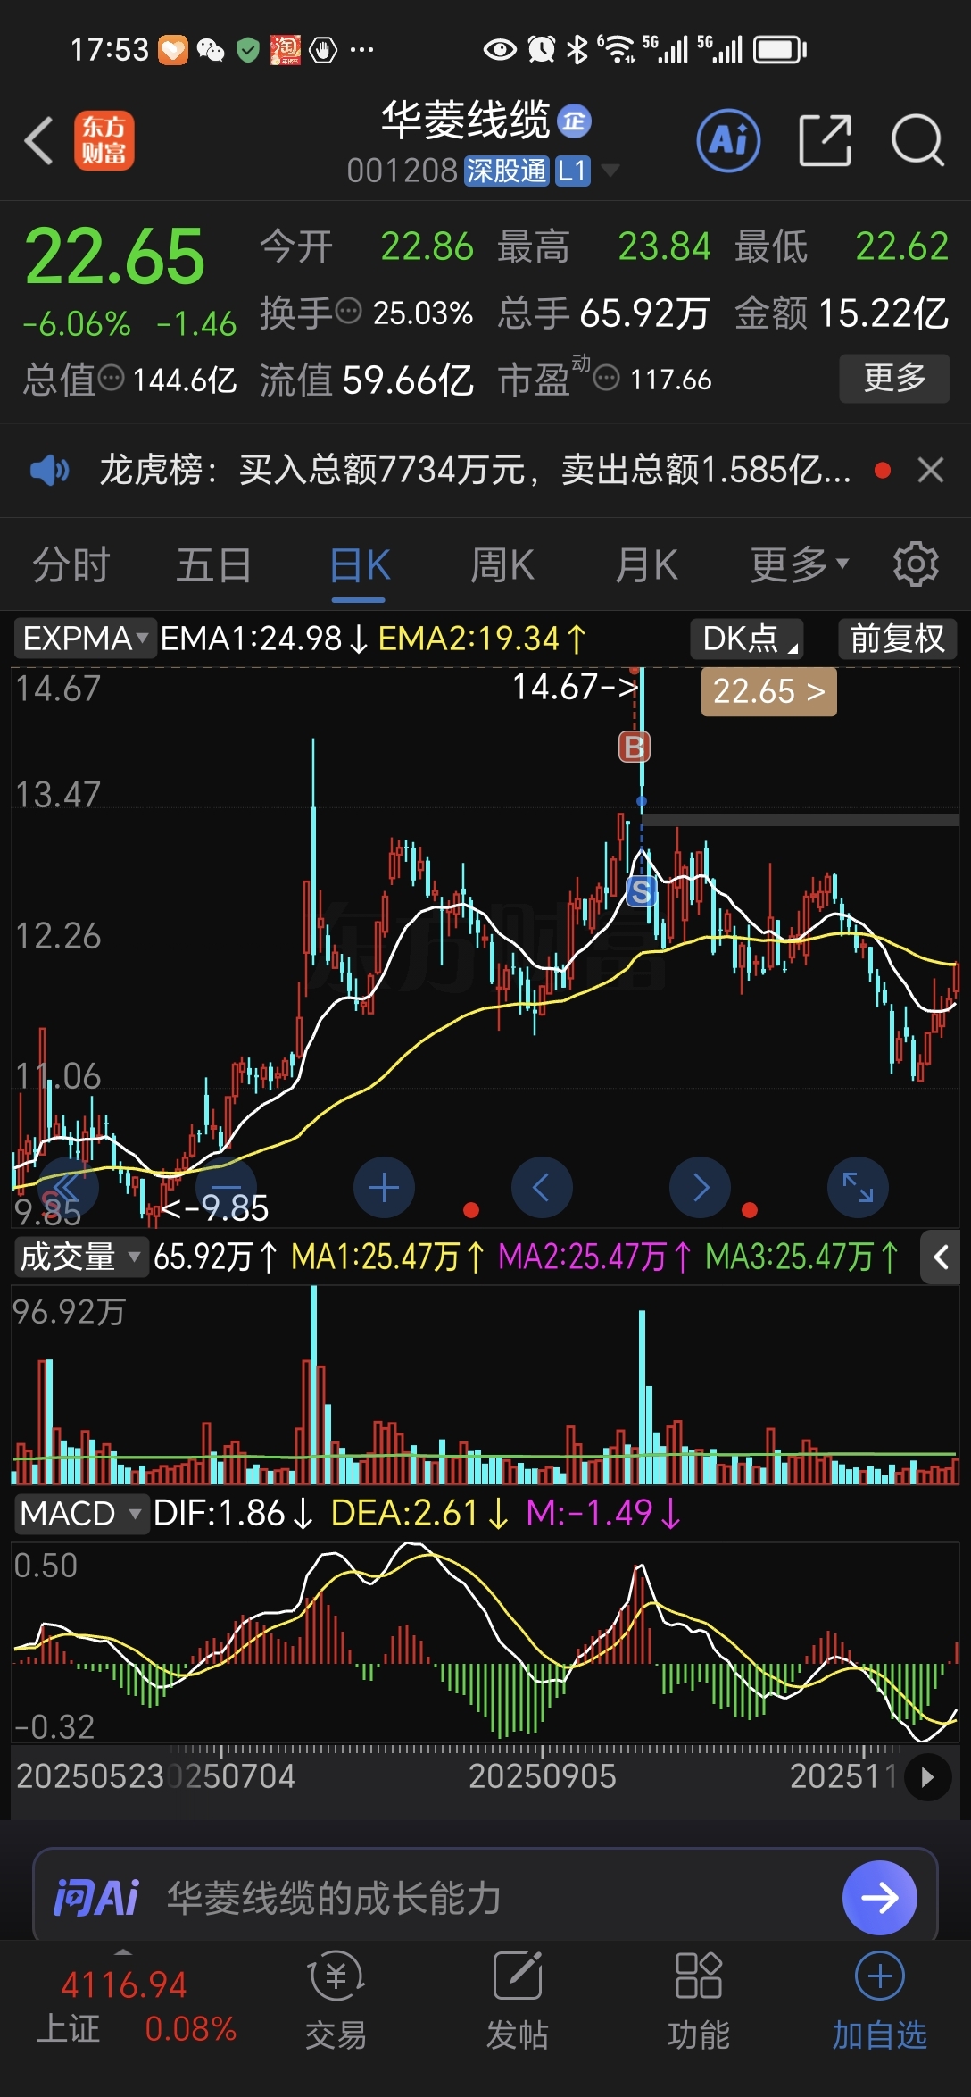Switch to the 周K tab
Screen dimensions: 971x2097
[502, 564]
